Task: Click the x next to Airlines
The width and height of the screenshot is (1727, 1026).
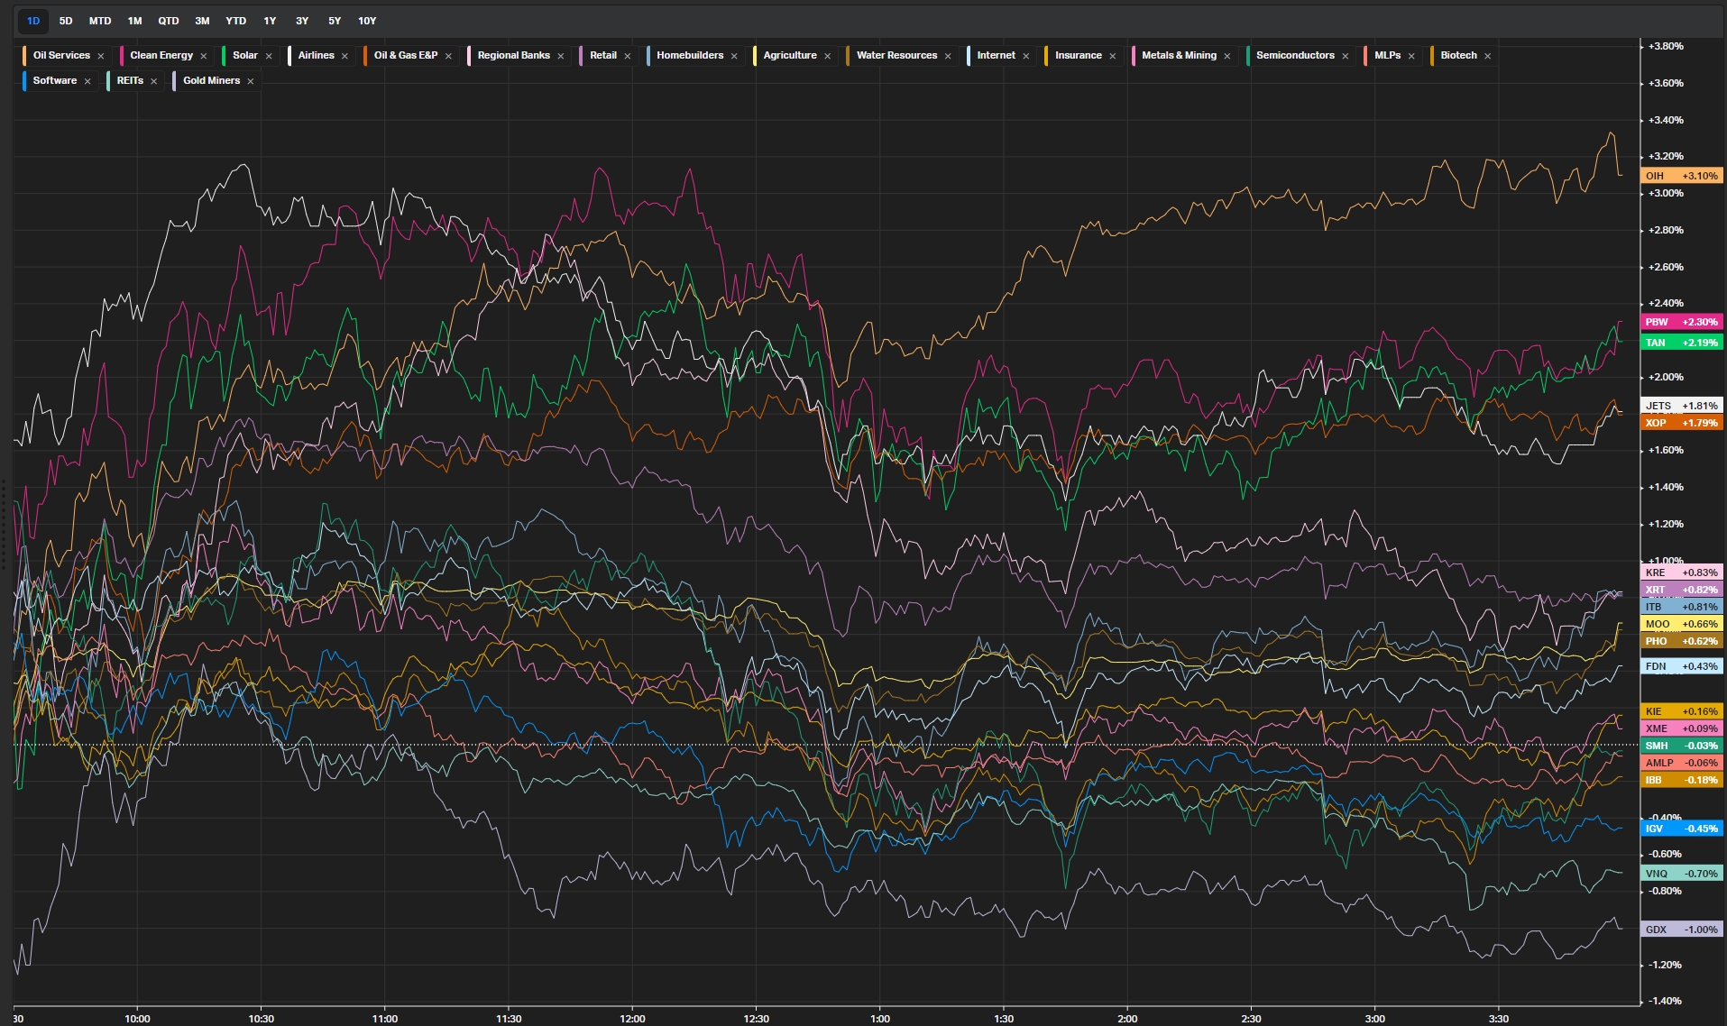Action: [x=344, y=56]
